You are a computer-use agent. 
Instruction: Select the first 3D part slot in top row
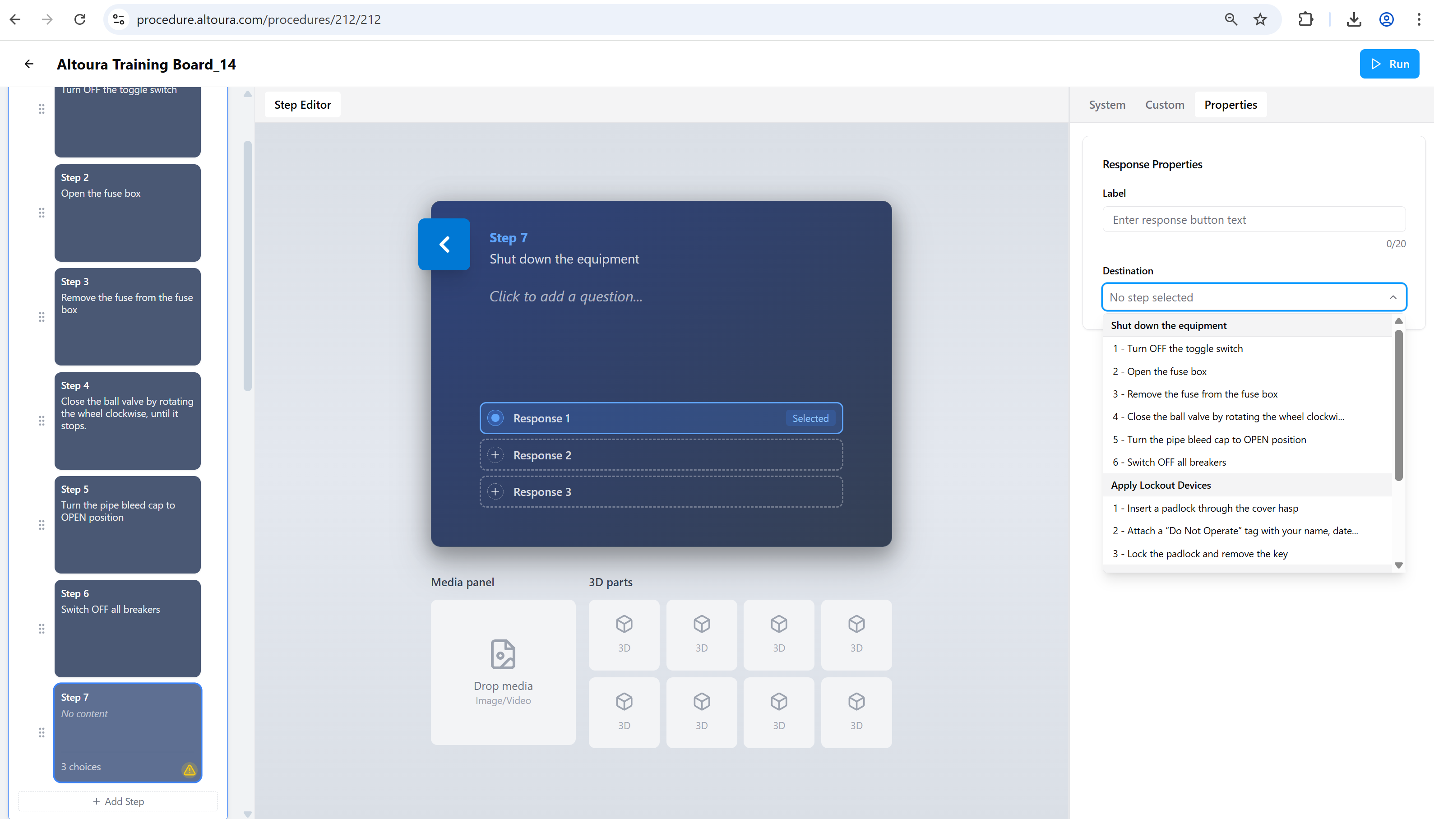pyautogui.click(x=624, y=634)
